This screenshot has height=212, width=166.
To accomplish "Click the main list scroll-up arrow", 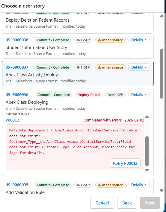I will pyautogui.click(x=162, y=16).
